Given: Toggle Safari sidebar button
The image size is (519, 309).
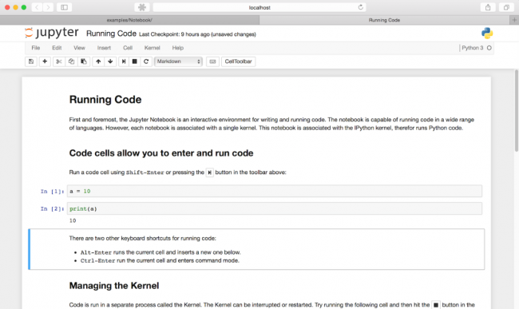Looking at the screenshot, I should [x=64, y=7].
